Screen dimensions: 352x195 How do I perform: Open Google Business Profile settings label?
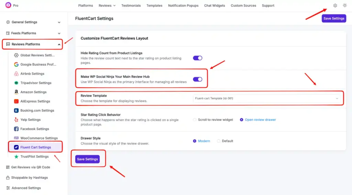tap(38, 64)
